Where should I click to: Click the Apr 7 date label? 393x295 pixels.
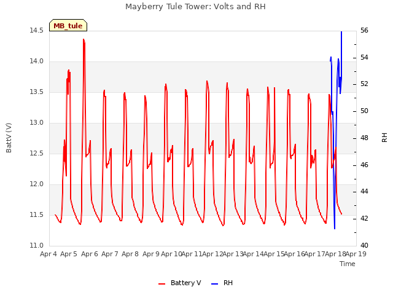pyautogui.click(x=110, y=254)
